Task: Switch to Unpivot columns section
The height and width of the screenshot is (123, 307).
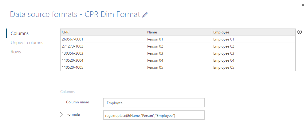Action: pyautogui.click(x=27, y=42)
